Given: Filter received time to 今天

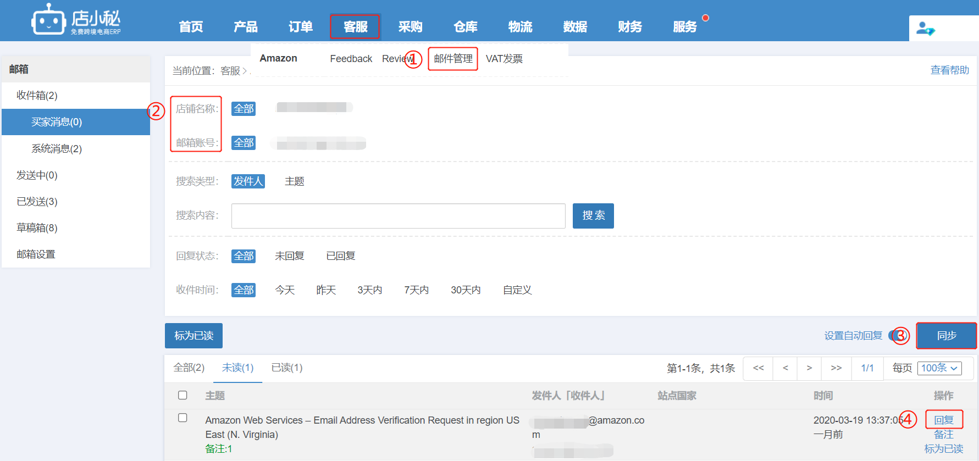Looking at the screenshot, I should tap(285, 290).
